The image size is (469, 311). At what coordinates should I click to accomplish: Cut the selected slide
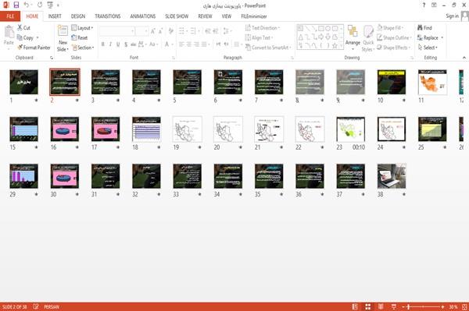[x=23, y=28]
